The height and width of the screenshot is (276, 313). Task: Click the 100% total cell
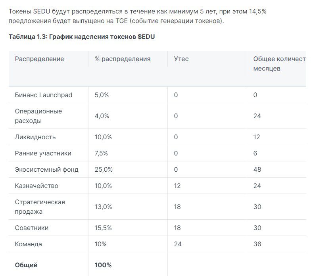[103, 265]
